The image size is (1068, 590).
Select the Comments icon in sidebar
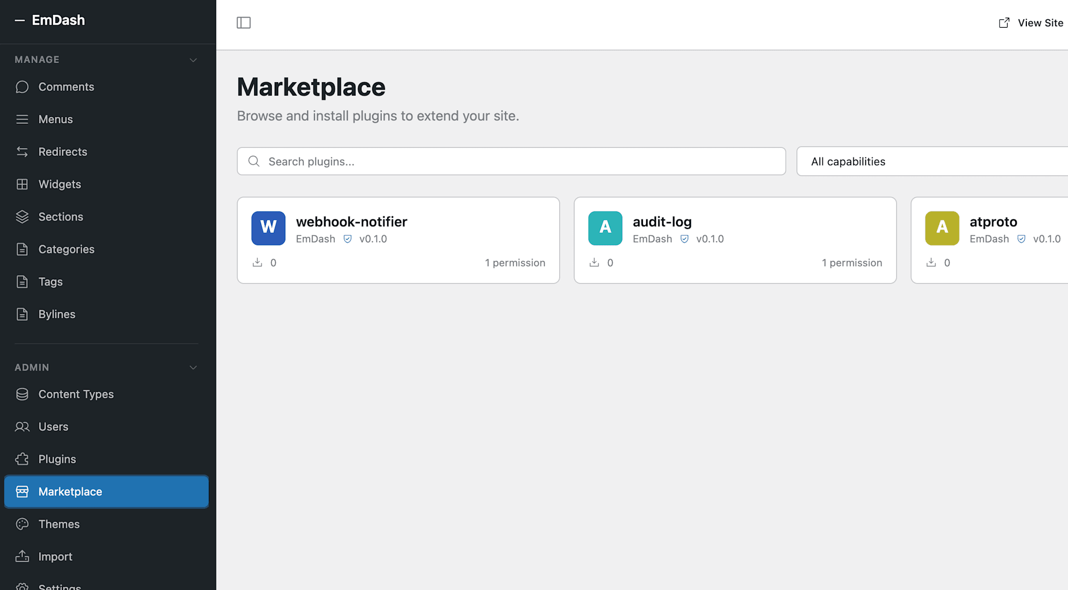(22, 86)
